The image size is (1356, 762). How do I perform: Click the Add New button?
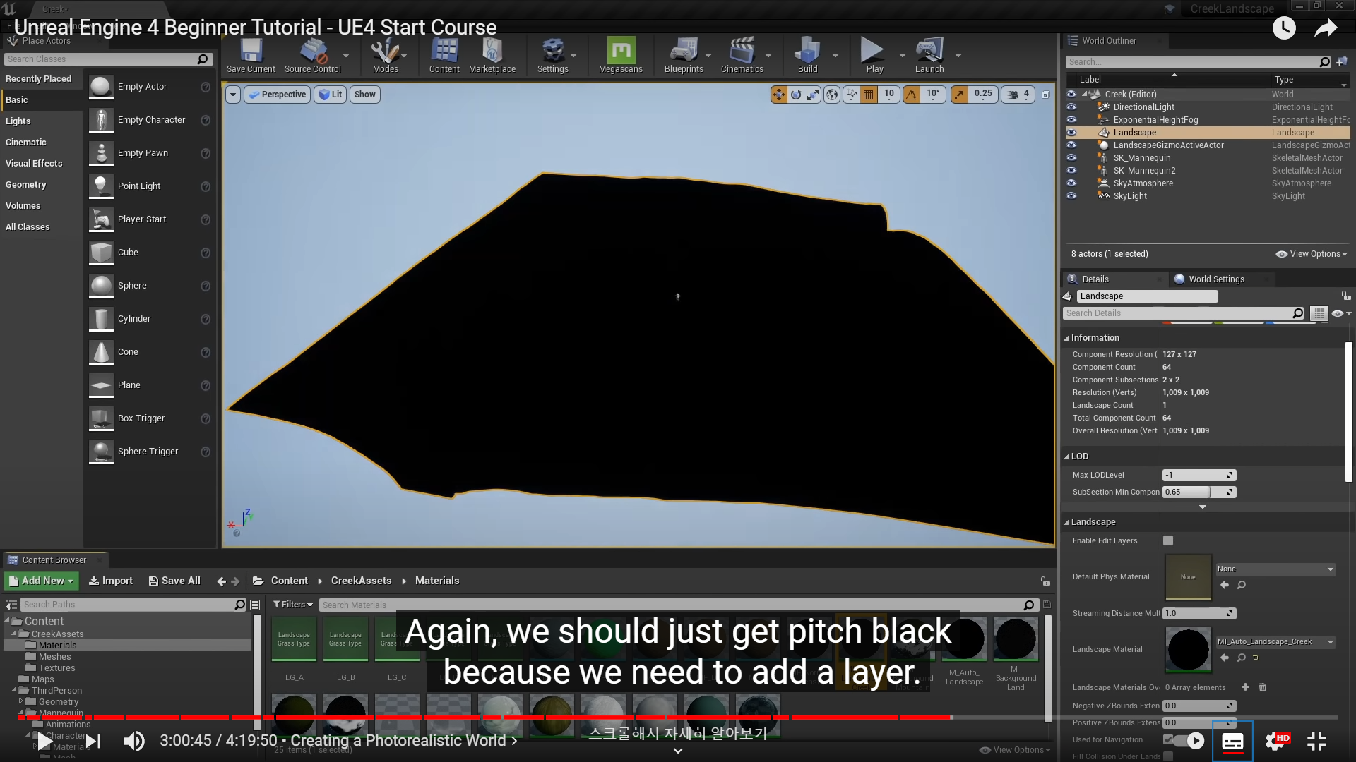tap(41, 581)
